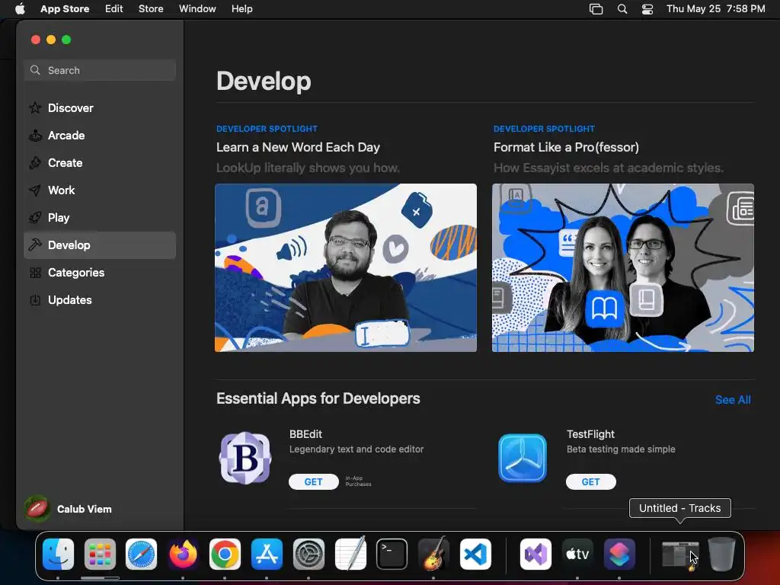
Task: Open Calub Viem account profile
Action: [69, 509]
